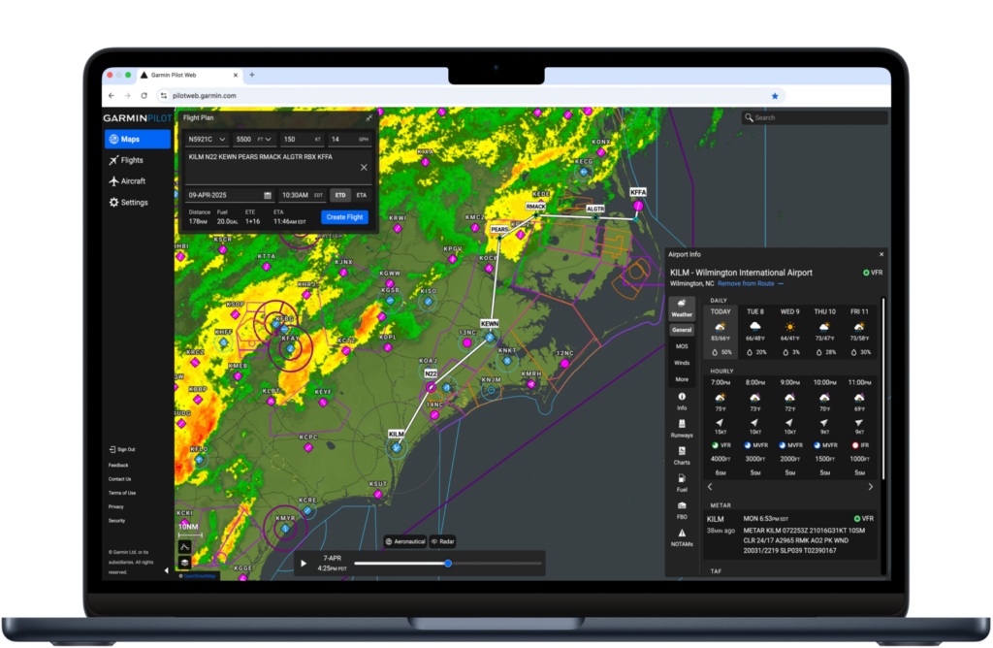Open the Feedback link

118,465
